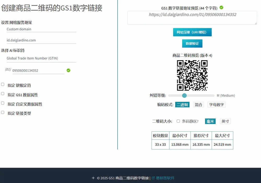The height and width of the screenshot is (183, 261).
Task: Switch size unit to 英寸
Action: click(225, 121)
